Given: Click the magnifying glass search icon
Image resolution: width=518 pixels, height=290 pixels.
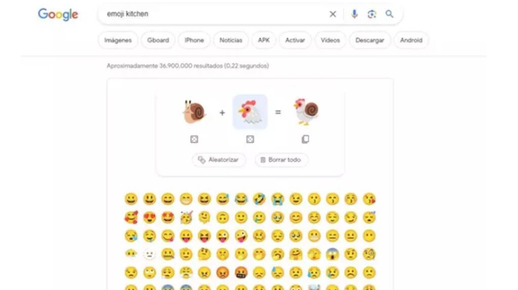Looking at the screenshot, I should (389, 14).
